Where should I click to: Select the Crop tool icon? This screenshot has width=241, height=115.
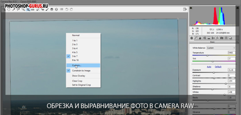click(x=28, y=9)
